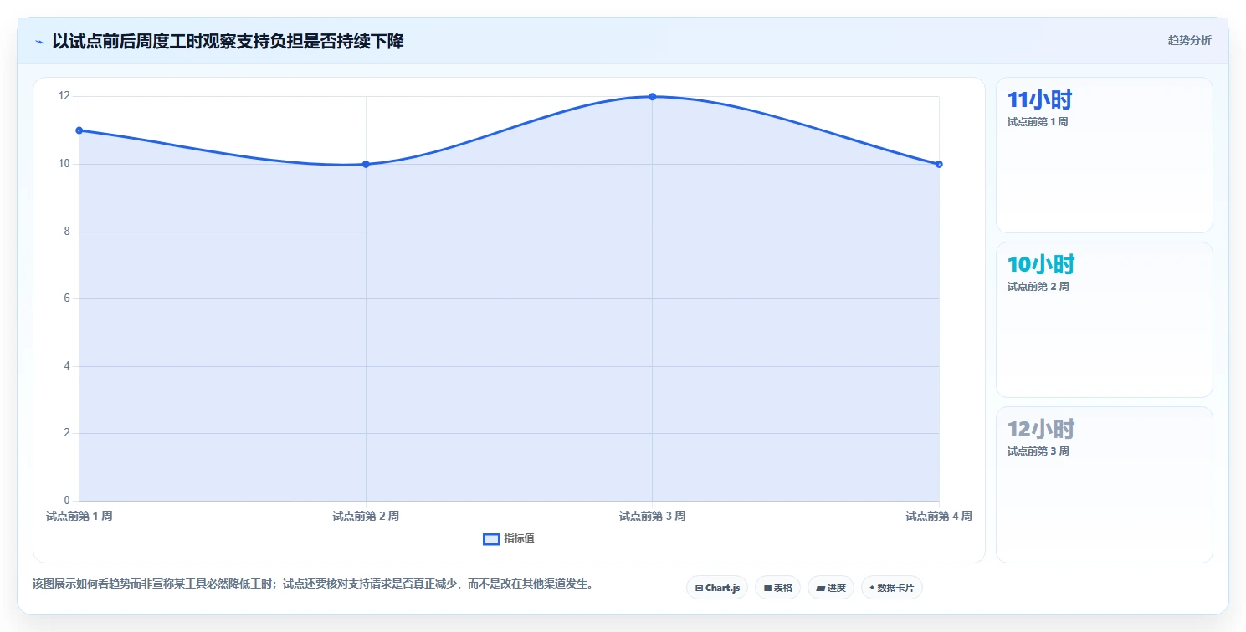Toggle the 指标值 legend entry

click(x=509, y=538)
